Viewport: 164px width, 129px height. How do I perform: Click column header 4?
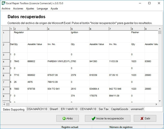[x=59, y=29]
